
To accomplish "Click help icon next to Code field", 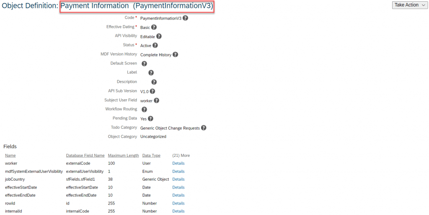I will pyautogui.click(x=185, y=18).
